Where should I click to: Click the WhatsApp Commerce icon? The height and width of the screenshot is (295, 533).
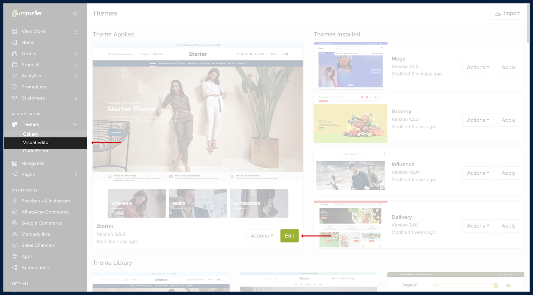pyautogui.click(x=15, y=212)
